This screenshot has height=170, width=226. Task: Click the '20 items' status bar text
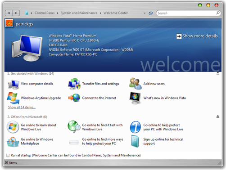tap(11, 162)
